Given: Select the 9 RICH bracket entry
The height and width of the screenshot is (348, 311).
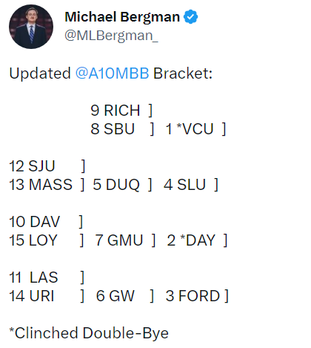Looking at the screenshot, I should [x=116, y=110].
